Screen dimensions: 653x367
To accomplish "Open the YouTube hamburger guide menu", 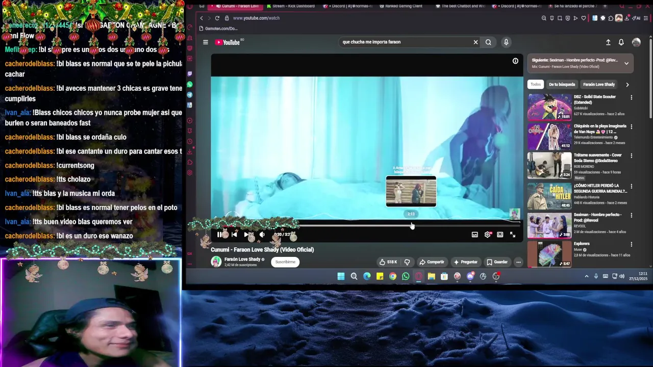I will (x=205, y=42).
